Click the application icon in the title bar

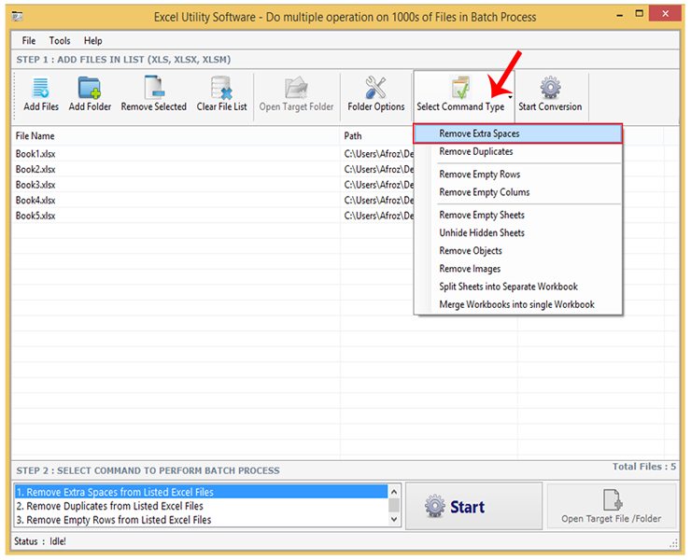(18, 17)
